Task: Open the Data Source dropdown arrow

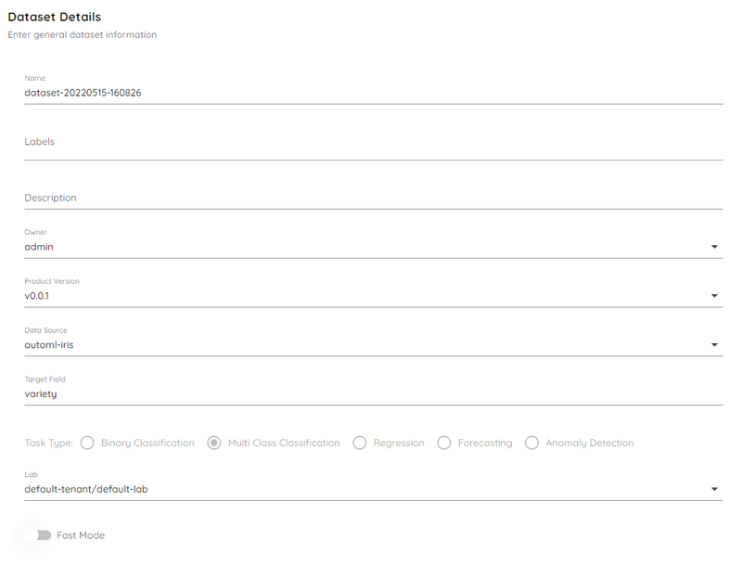Action: [714, 345]
